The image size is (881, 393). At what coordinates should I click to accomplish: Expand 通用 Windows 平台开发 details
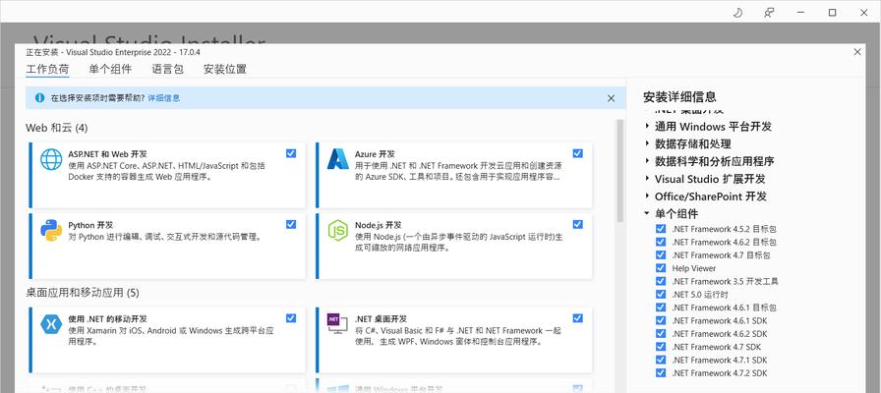pyautogui.click(x=647, y=127)
